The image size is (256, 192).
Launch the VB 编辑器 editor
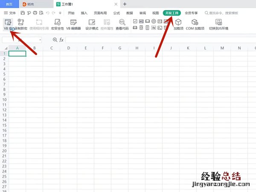73,24
